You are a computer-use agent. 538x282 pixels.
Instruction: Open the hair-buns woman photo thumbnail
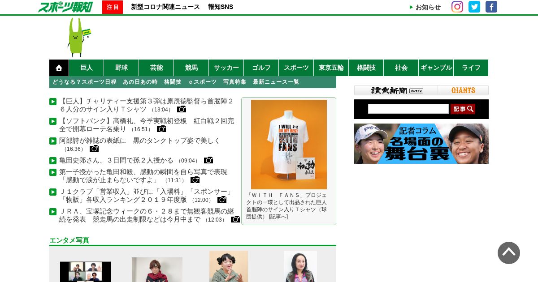[229, 266]
